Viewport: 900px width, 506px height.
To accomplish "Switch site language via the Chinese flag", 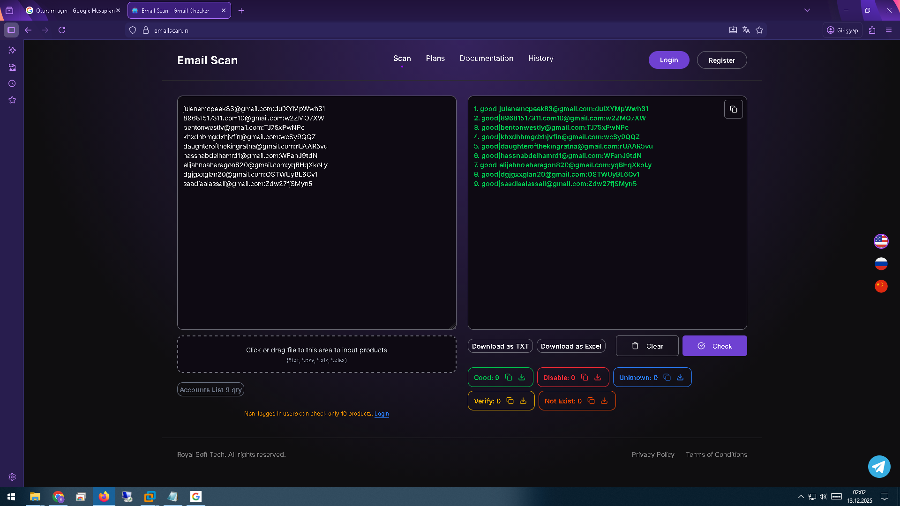I will pos(881,286).
